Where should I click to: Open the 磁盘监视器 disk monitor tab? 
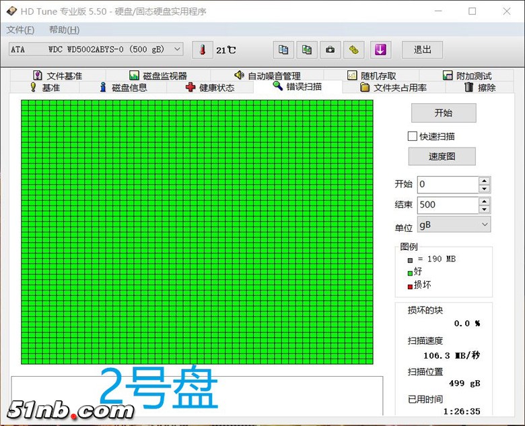coord(158,75)
